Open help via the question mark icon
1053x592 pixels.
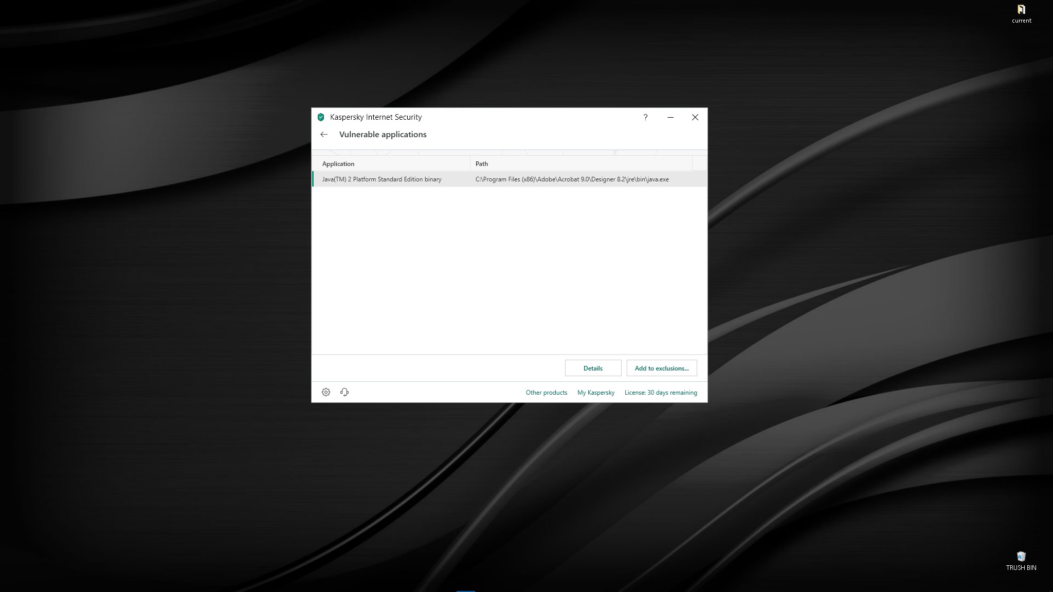click(645, 117)
